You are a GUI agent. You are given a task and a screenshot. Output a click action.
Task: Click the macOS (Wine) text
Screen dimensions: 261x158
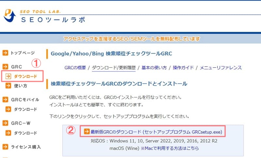pos(124,148)
